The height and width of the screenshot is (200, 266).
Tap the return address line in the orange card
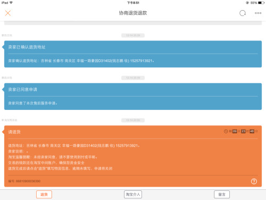click(x=74, y=146)
